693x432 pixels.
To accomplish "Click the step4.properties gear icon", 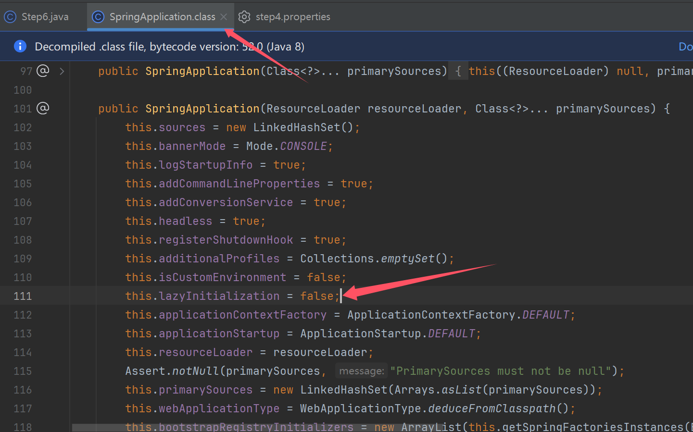I will [x=244, y=17].
